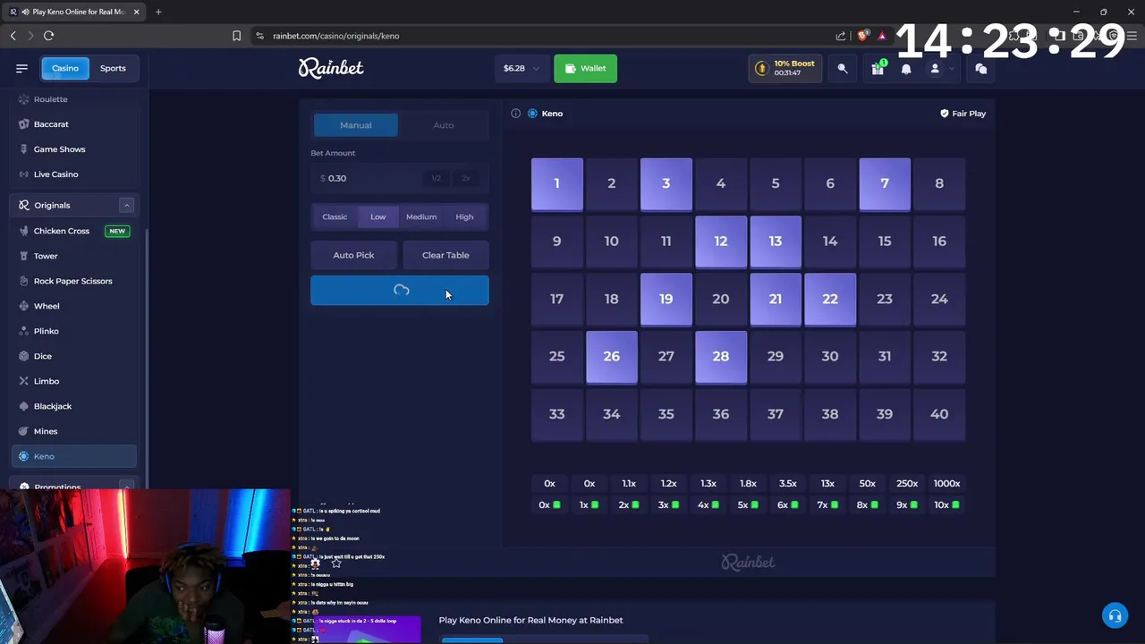
Task: Open Keno info circle icon
Action: click(515, 114)
